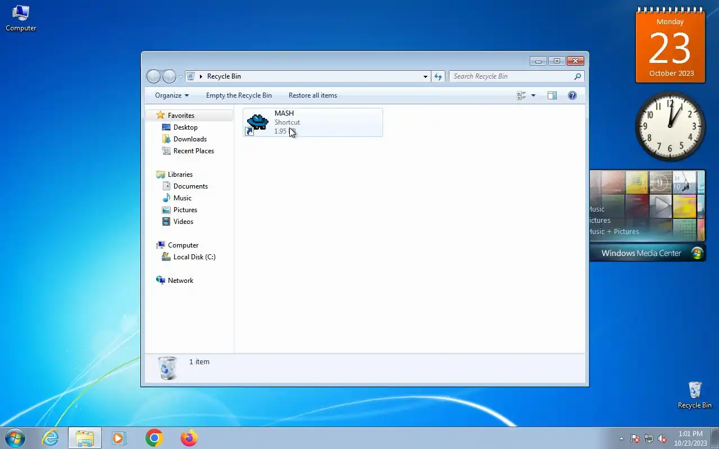Minimize the Recycle Bin window
The width and height of the screenshot is (719, 449).
pos(538,61)
